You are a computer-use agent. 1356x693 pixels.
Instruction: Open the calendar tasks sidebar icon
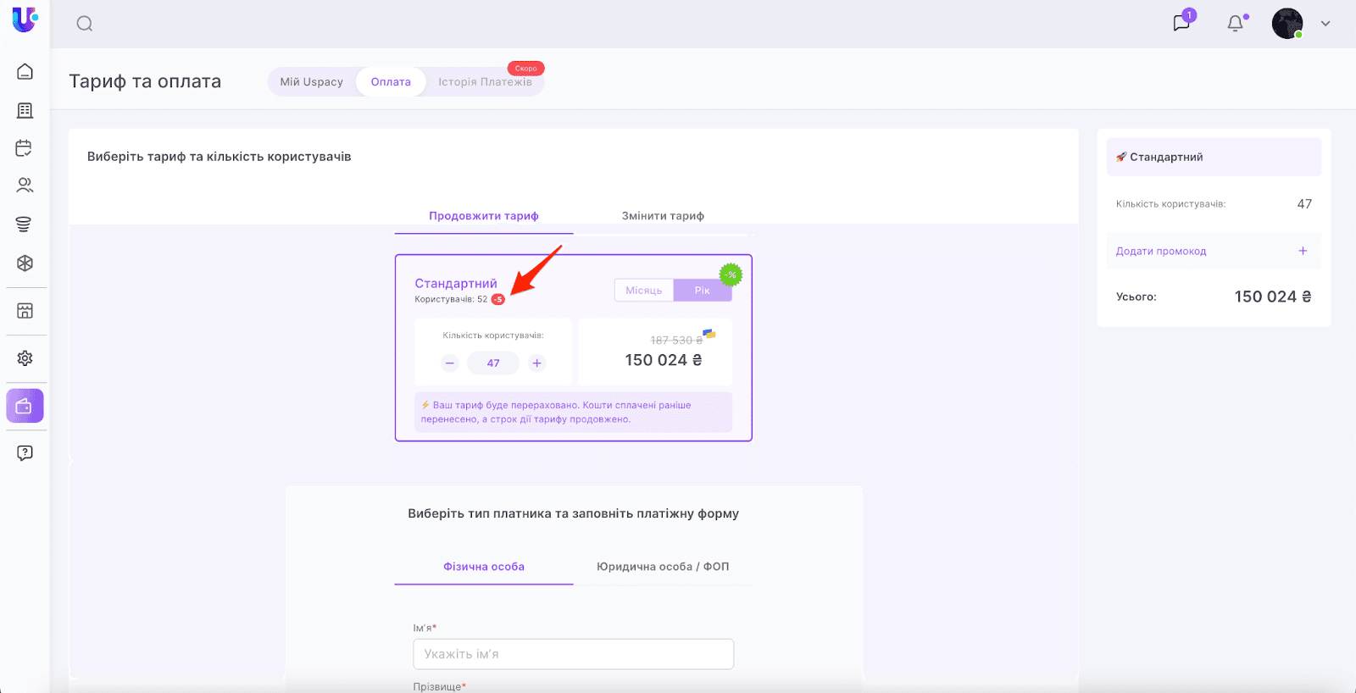[x=25, y=148]
